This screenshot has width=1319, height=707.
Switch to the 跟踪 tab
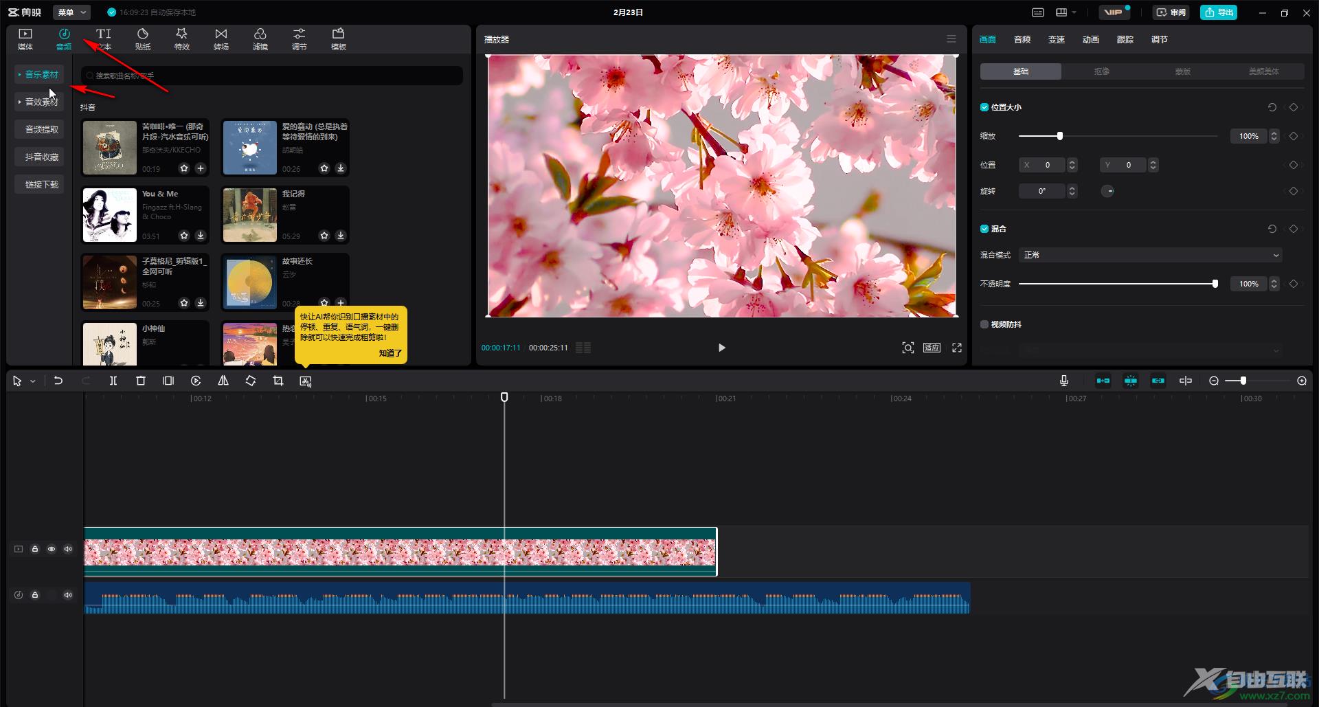(1125, 40)
